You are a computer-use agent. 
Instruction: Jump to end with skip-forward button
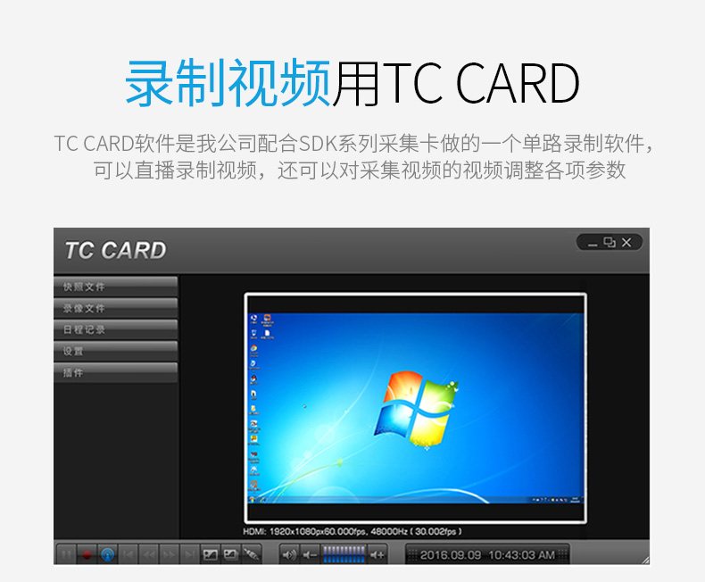[190, 554]
